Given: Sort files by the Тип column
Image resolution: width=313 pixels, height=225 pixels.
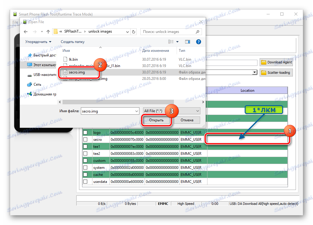Looking at the screenshot, I should pos(182,51).
